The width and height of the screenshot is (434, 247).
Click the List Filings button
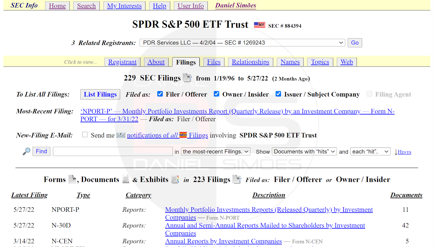(x=100, y=94)
